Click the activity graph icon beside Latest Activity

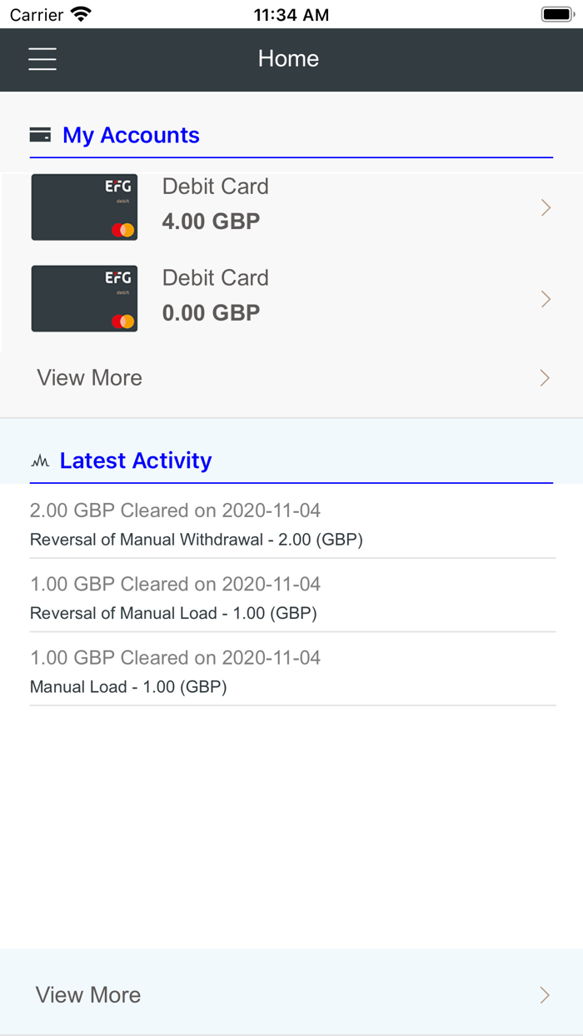(39, 460)
